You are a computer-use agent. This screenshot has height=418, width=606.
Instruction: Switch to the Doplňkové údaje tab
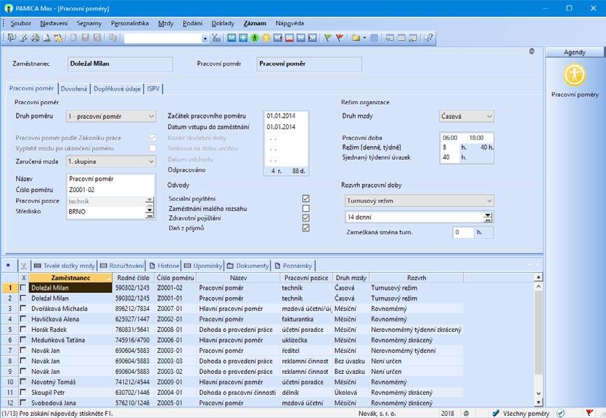(117, 89)
